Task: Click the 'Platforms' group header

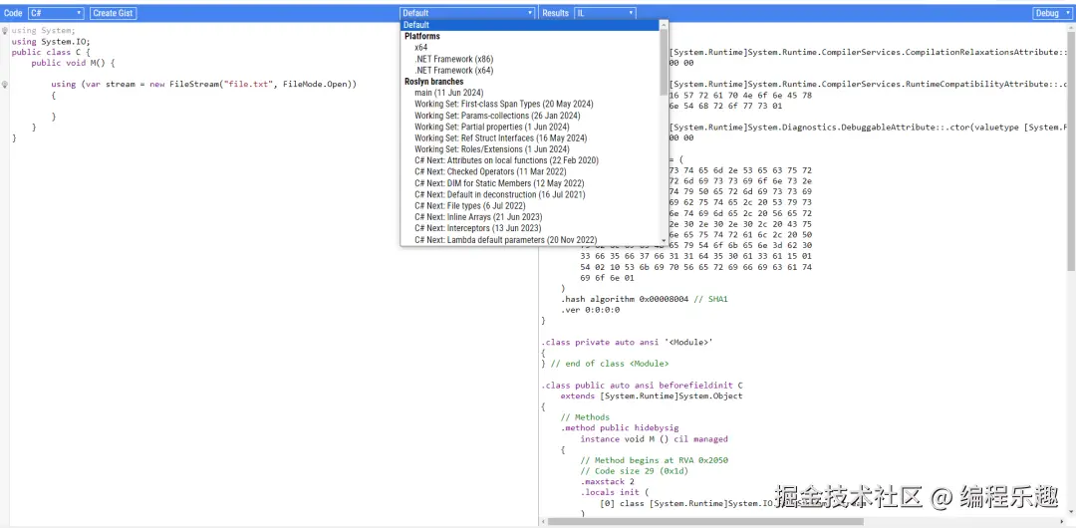Action: tap(422, 37)
